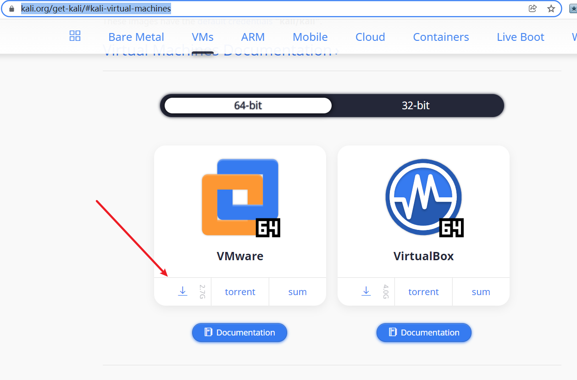Click the VMware card title text
Viewport: 577px width, 380px height.
click(240, 256)
